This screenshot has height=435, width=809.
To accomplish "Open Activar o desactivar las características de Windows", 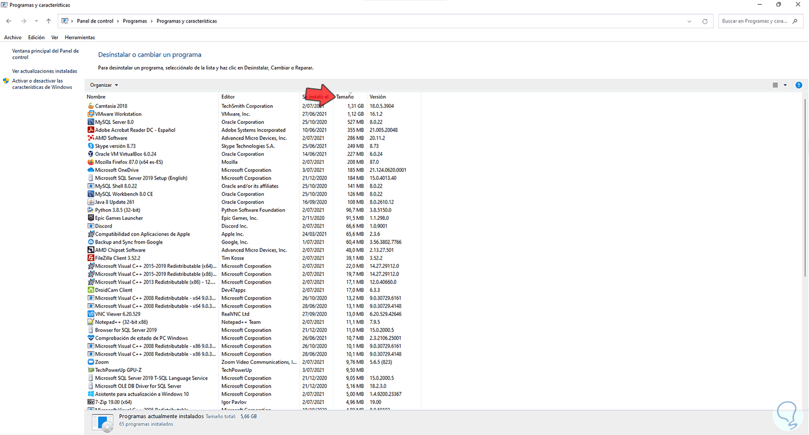I will (x=42, y=84).
